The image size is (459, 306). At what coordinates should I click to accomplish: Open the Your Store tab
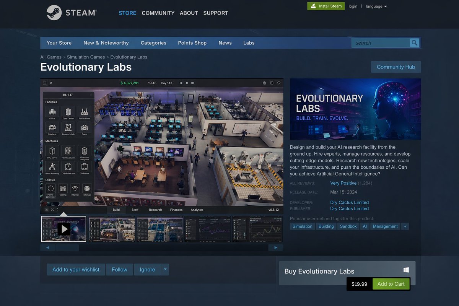point(59,43)
